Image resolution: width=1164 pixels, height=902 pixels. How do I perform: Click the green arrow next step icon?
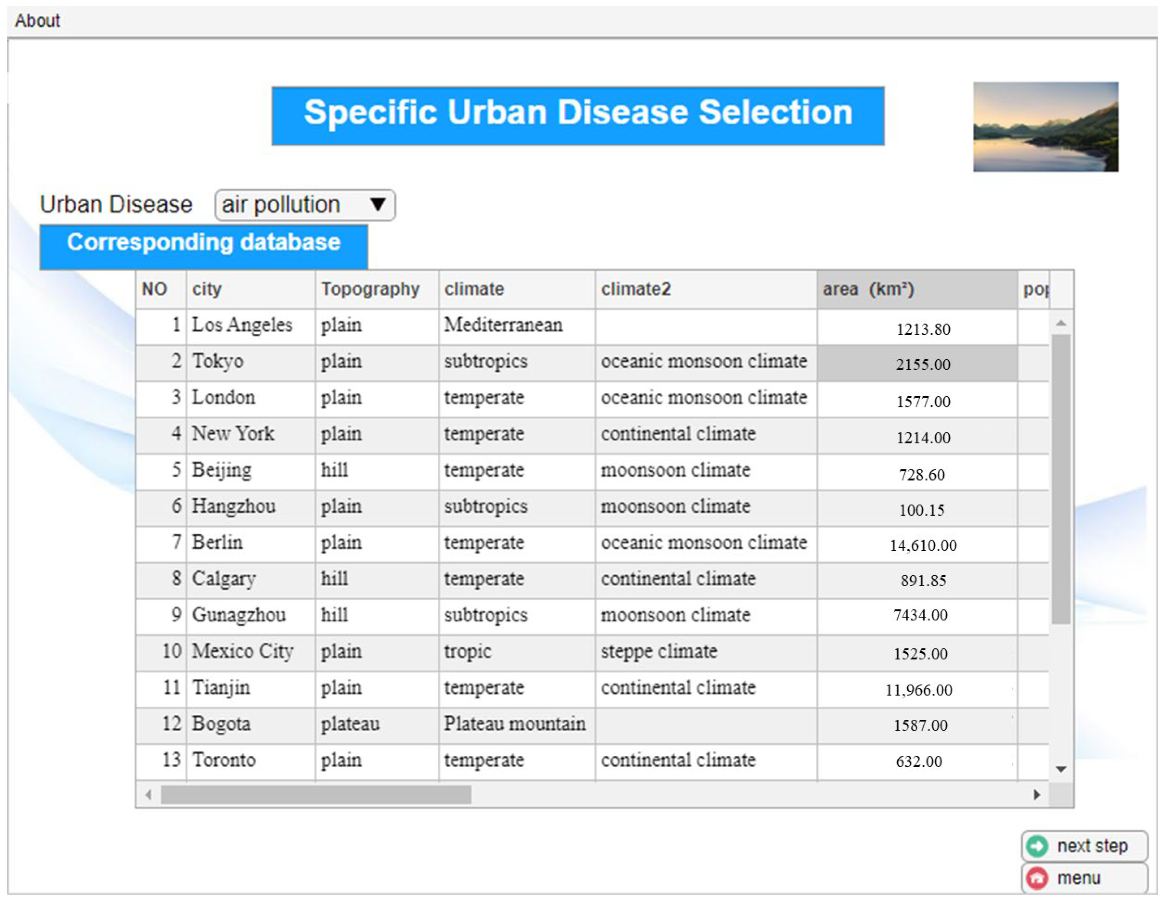[1036, 846]
